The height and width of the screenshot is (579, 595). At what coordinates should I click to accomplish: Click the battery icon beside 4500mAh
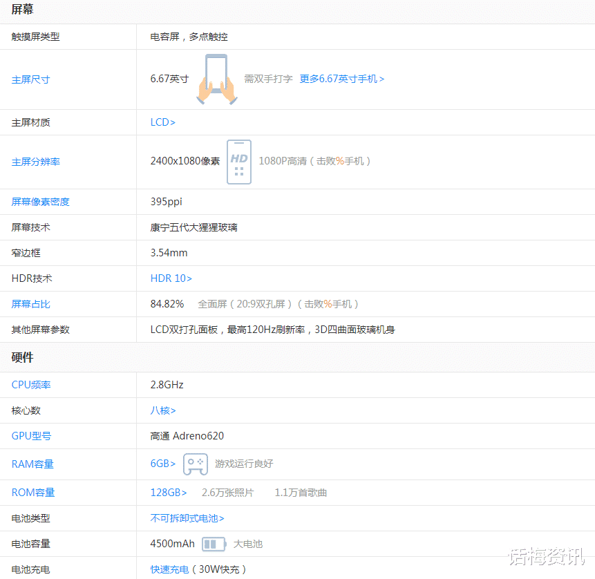215,544
